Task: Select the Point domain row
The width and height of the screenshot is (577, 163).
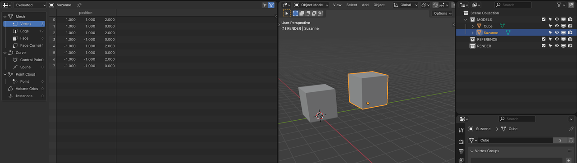Action: pos(24,81)
